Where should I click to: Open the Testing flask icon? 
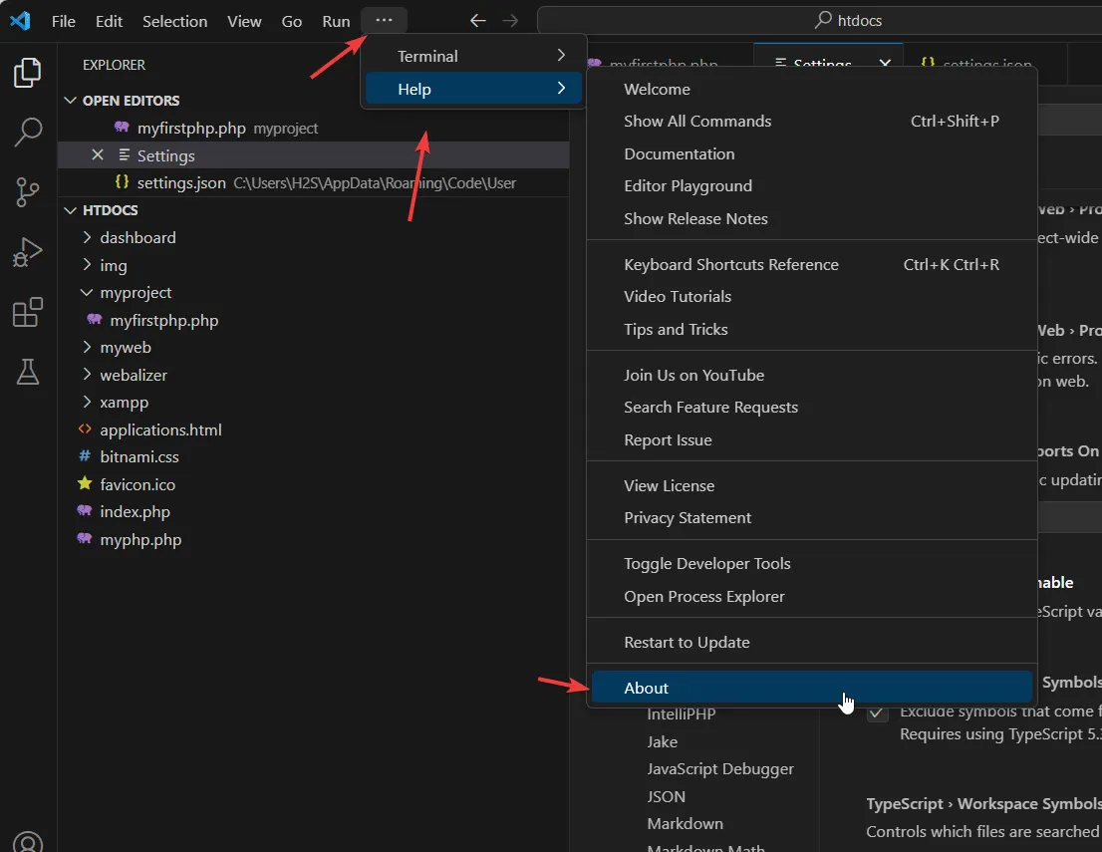(28, 372)
